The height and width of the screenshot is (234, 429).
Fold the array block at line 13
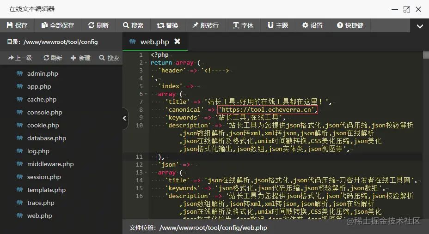(x=146, y=173)
